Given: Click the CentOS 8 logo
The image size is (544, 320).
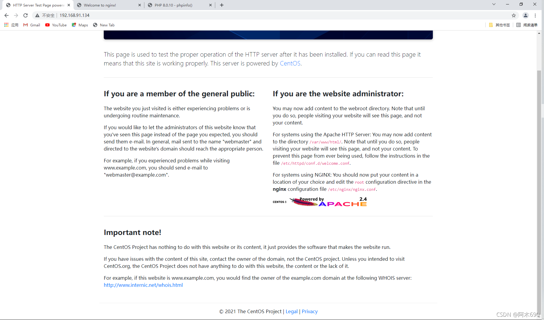Looking at the screenshot, I should pos(280,202).
